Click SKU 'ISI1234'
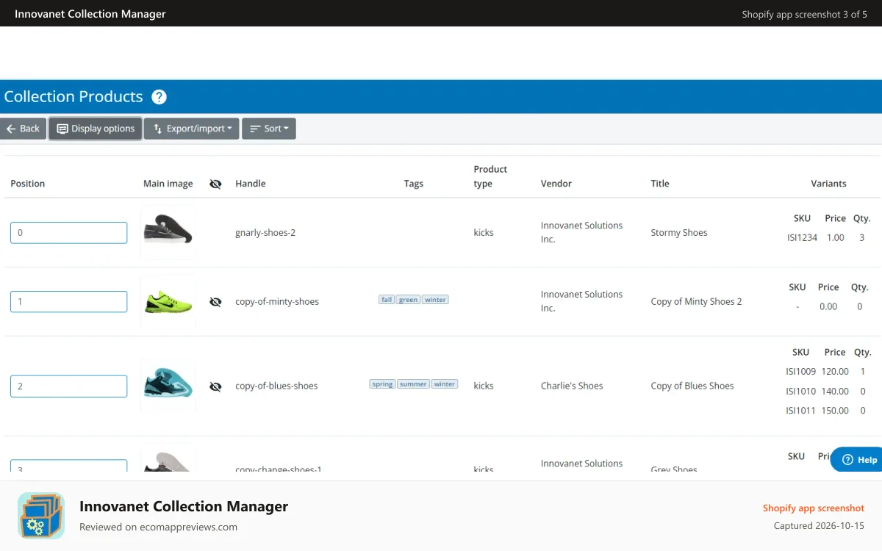This screenshot has width=882, height=551. click(802, 238)
